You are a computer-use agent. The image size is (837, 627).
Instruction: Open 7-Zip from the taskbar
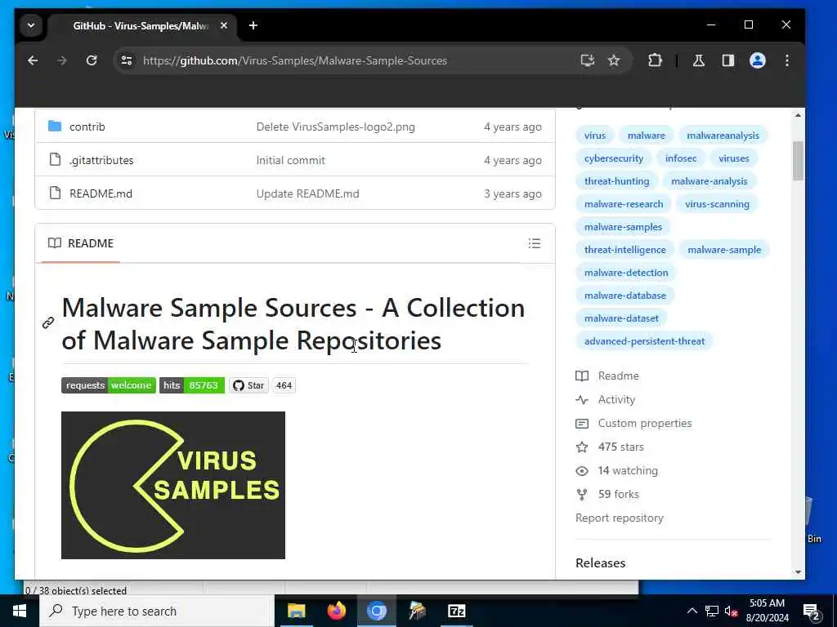pos(456,611)
